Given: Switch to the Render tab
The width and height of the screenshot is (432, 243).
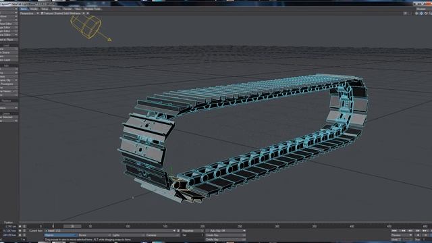Looking at the screenshot, I should click(67, 9).
